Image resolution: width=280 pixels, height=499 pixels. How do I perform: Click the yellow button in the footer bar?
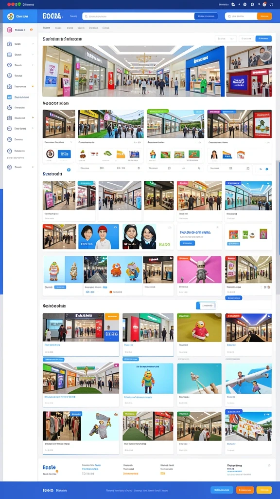click(x=264, y=490)
